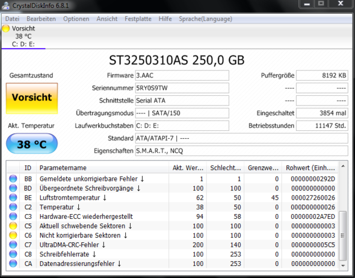The height and width of the screenshot is (278, 355).
Task: Click the Gesamtzustand label
Action: coord(31,75)
